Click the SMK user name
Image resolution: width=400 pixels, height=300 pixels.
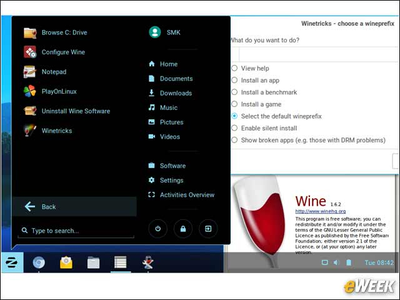[174, 32]
